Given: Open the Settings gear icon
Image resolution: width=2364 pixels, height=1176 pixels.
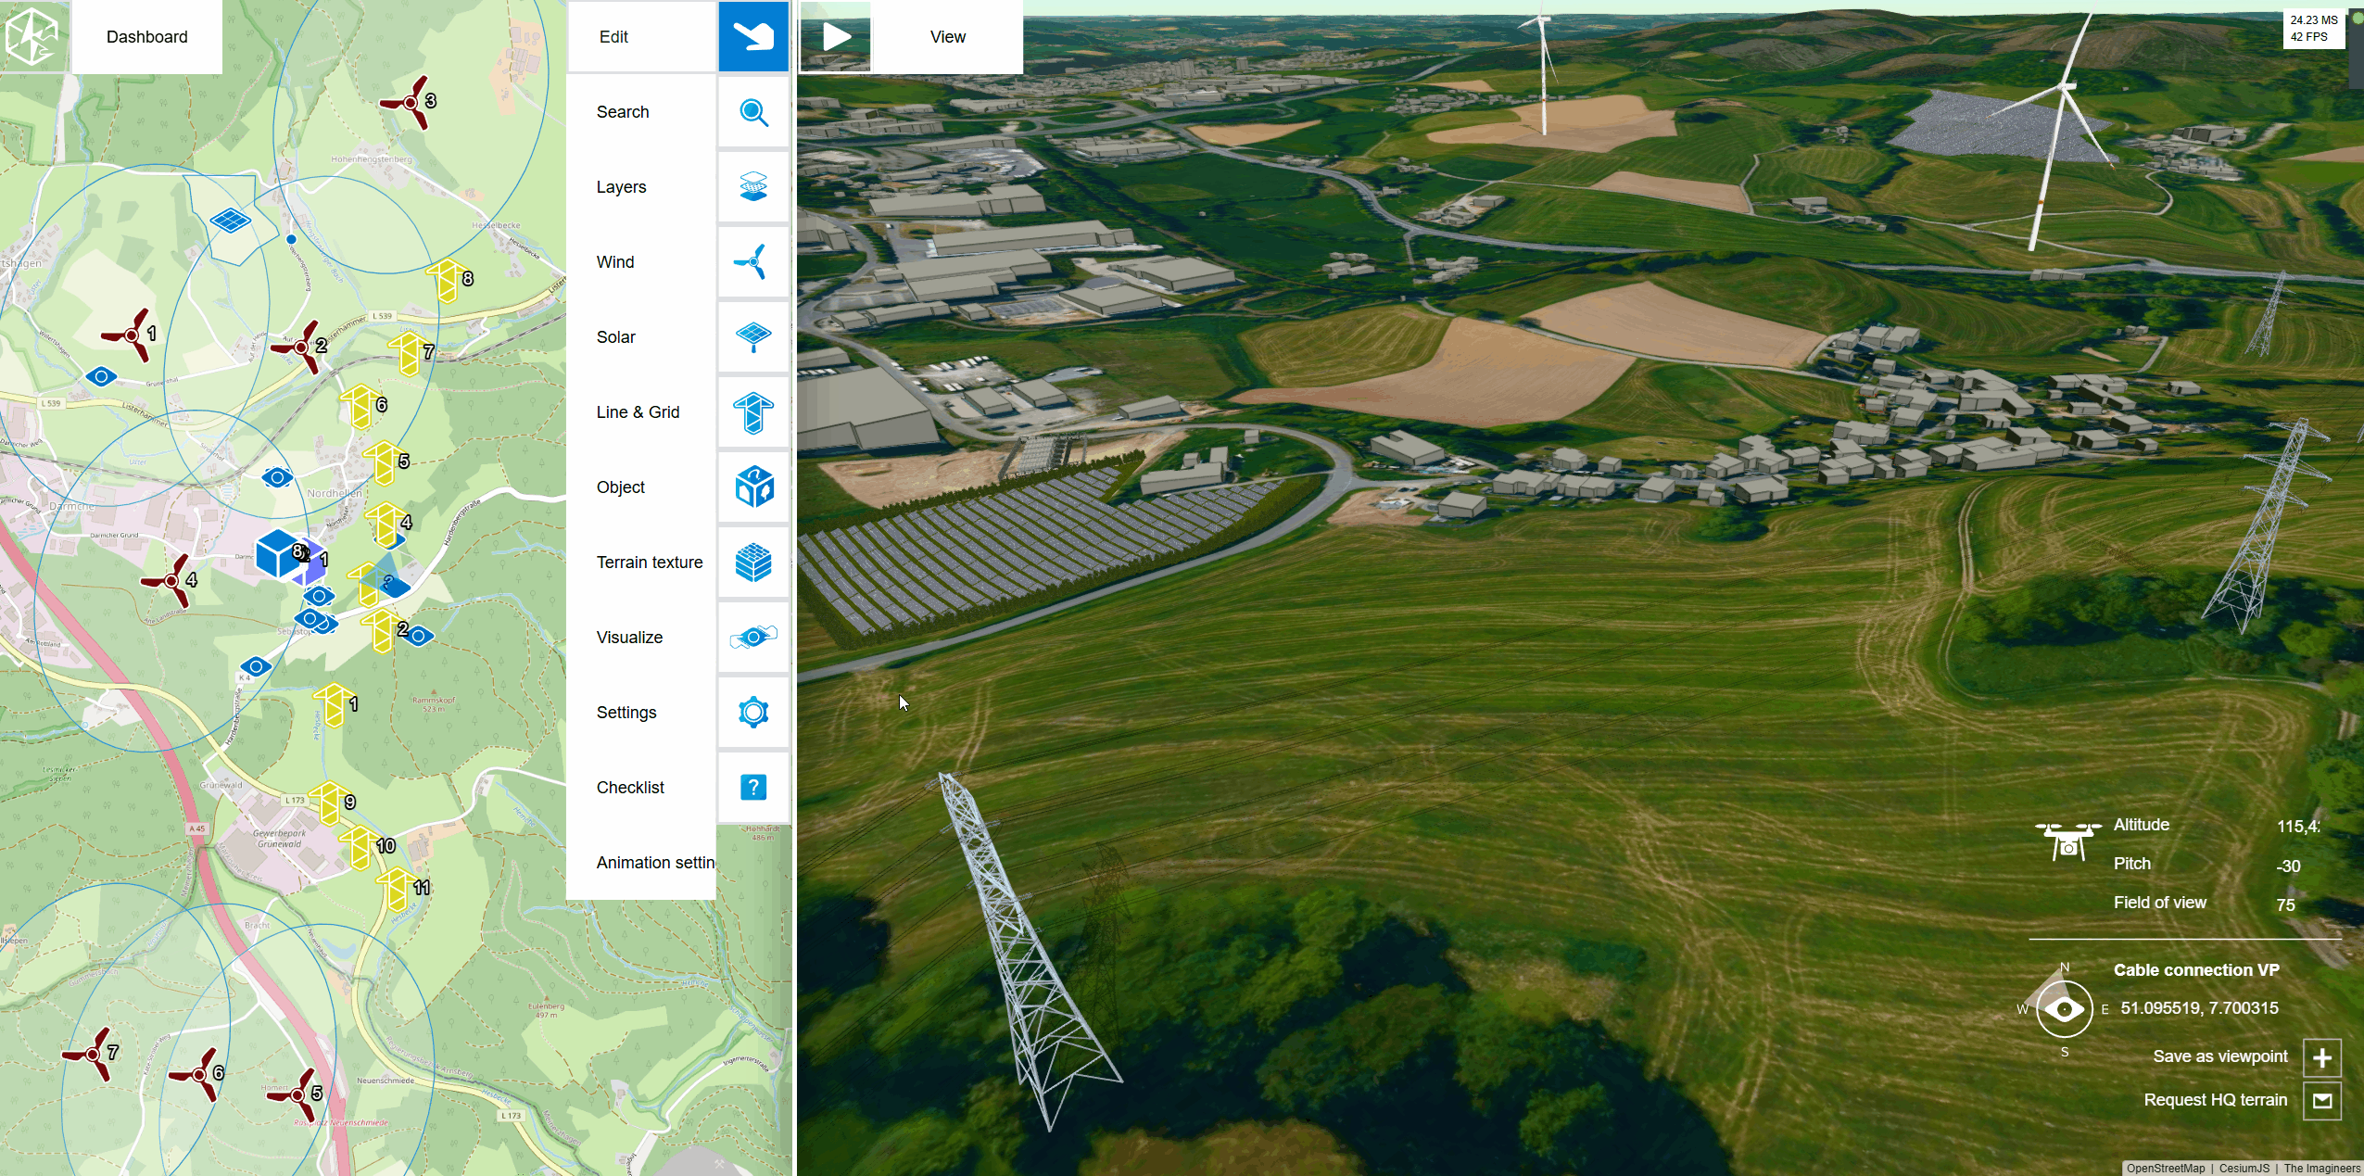Looking at the screenshot, I should [x=753, y=713].
